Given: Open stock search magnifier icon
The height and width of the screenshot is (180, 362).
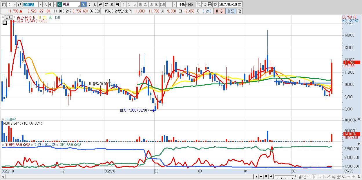Looking at the screenshot, I should click(45, 5).
